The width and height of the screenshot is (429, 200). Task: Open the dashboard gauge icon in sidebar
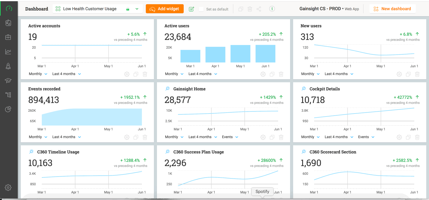coord(9,8)
